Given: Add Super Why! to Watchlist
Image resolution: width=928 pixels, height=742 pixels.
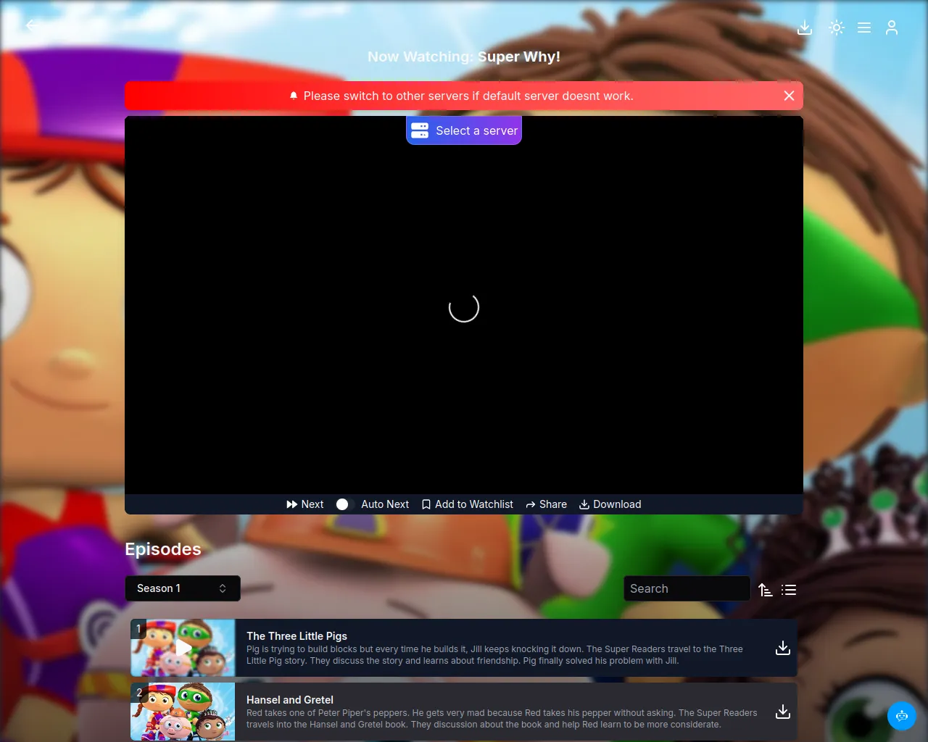Looking at the screenshot, I should click(468, 504).
